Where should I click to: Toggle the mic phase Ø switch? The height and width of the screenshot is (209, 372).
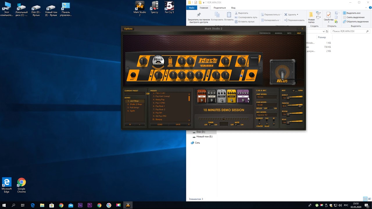[273, 122]
